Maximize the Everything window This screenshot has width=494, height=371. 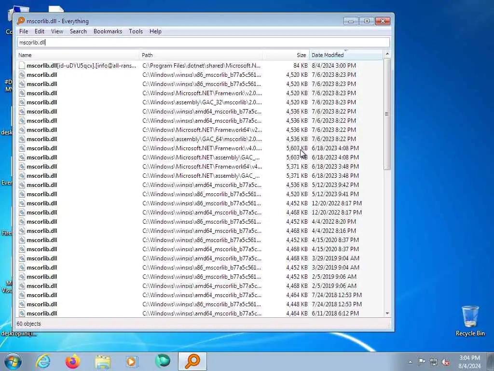coord(367,21)
